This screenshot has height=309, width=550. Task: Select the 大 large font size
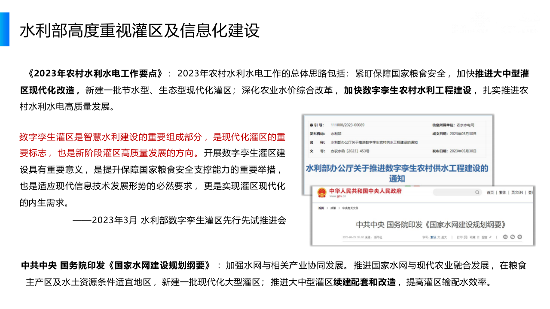pyautogui.click(x=438, y=237)
